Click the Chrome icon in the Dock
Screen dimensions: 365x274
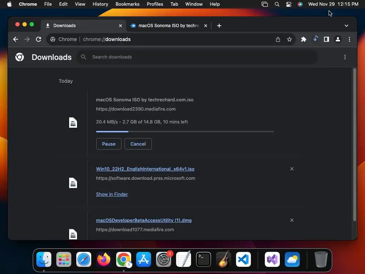pos(124,259)
